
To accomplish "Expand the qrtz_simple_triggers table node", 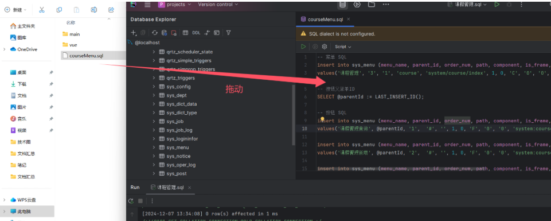I will [x=154, y=60].
